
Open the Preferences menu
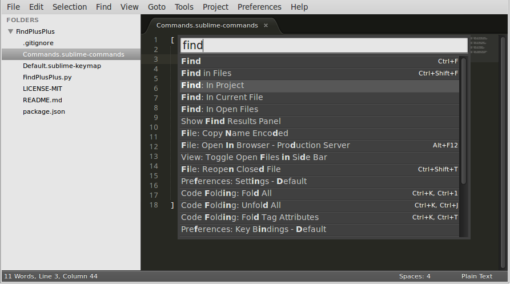pos(259,7)
